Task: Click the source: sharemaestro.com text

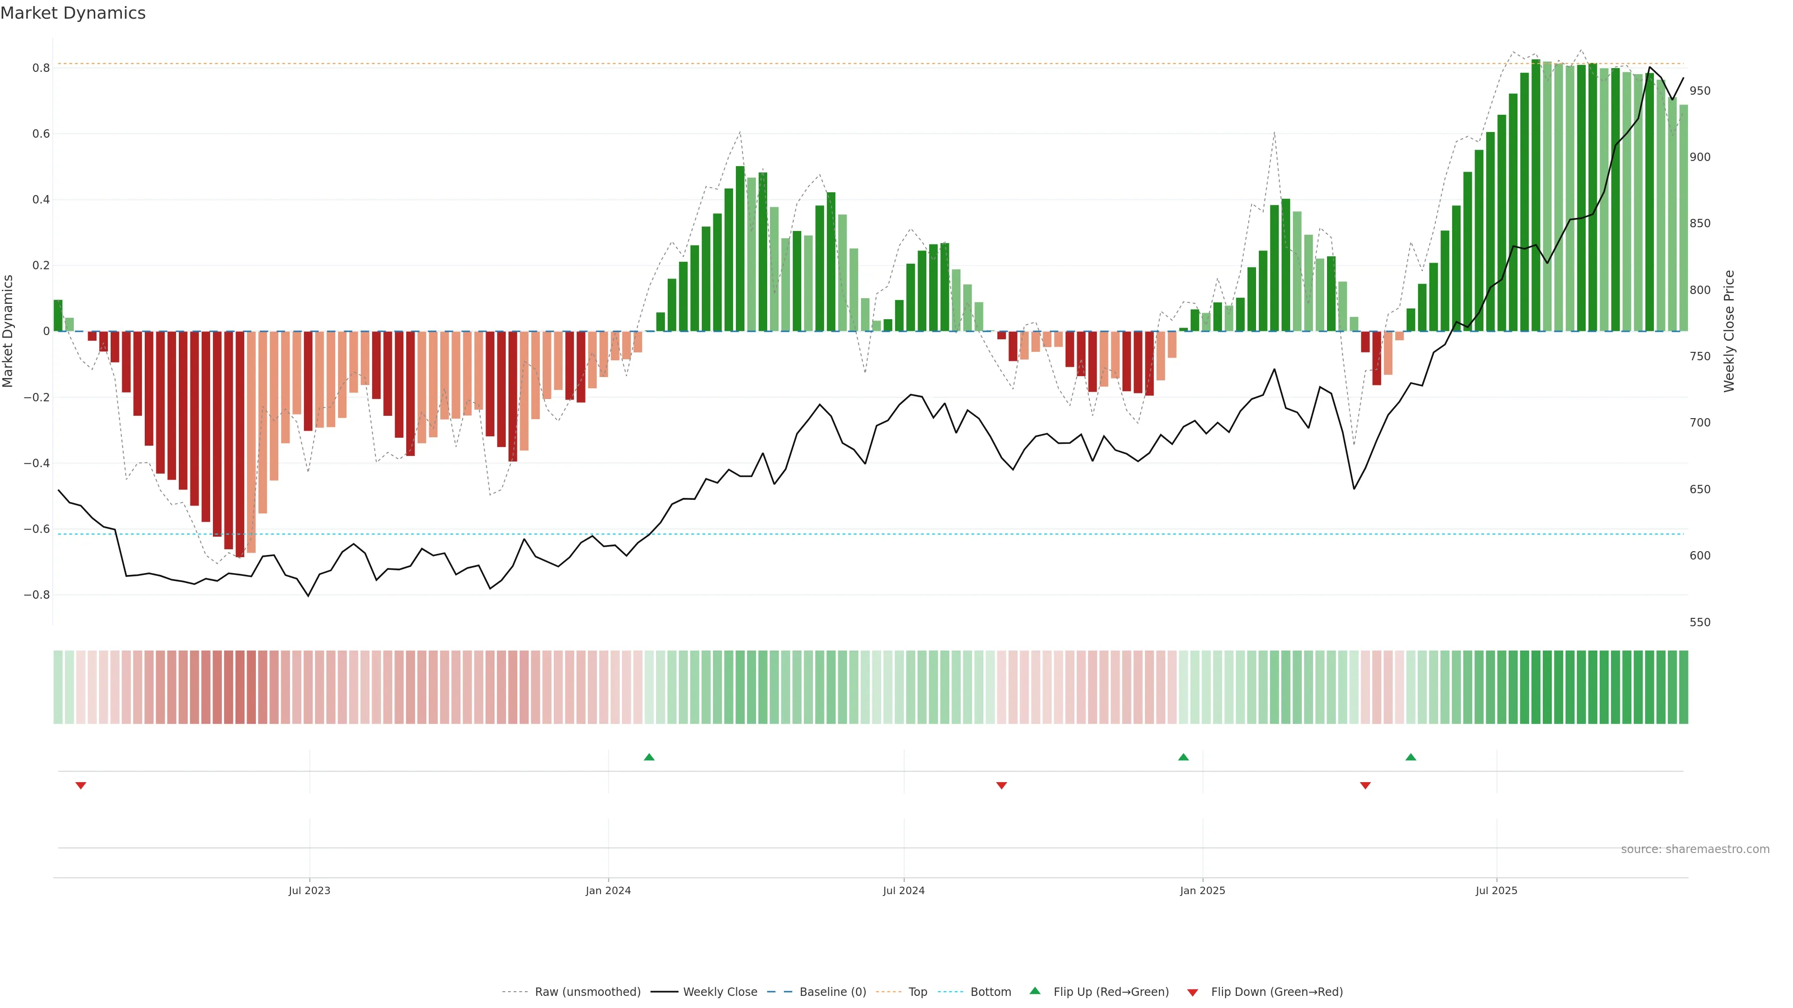Action: click(x=1695, y=849)
